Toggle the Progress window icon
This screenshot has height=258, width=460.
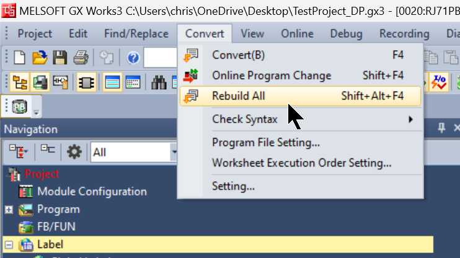coord(133,82)
